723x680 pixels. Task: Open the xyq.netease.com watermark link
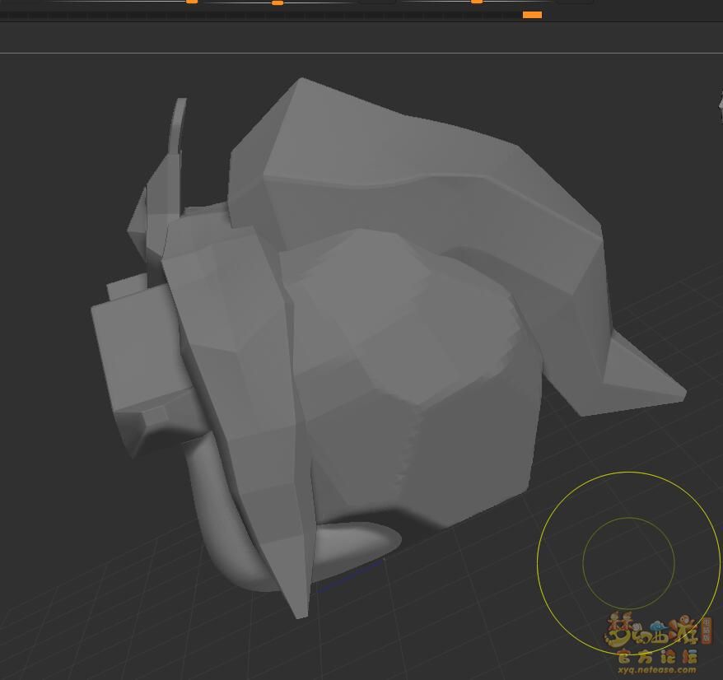pos(656,669)
